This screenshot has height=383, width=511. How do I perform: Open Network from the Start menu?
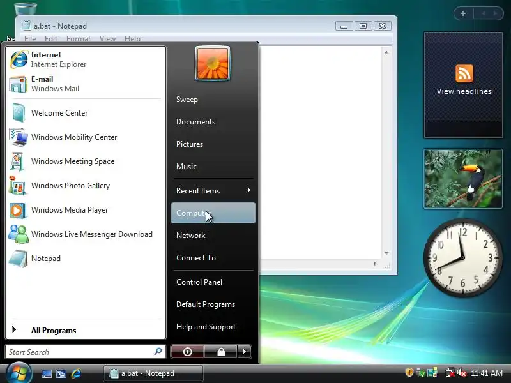213,235
